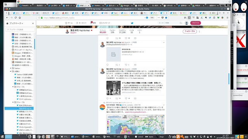Click フォローする follow button
Image resolution: width=248 pixels, height=139 pixels.
(189, 31)
